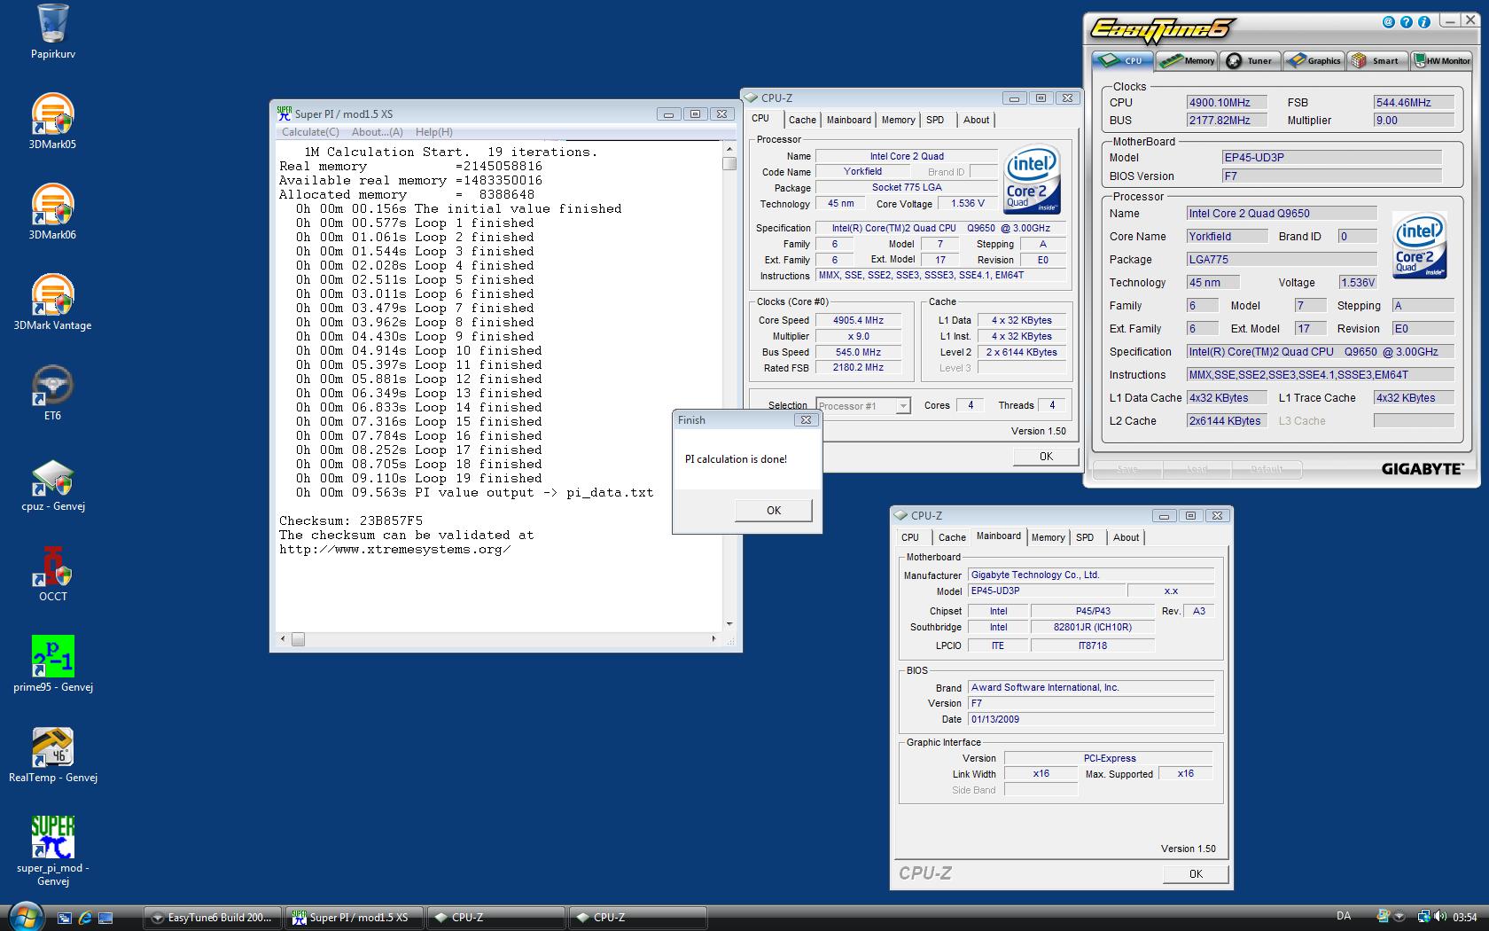This screenshot has width=1489, height=931.
Task: Click the Intel Core 2 Quad logo in CPU-Z
Action: 1032,180
